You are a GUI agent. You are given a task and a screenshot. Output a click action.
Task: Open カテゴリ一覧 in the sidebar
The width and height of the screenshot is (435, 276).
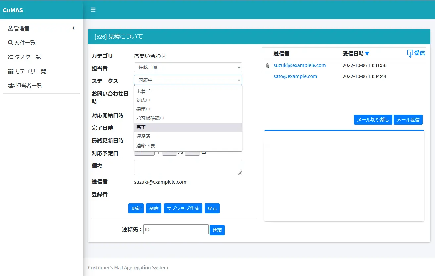pos(30,71)
